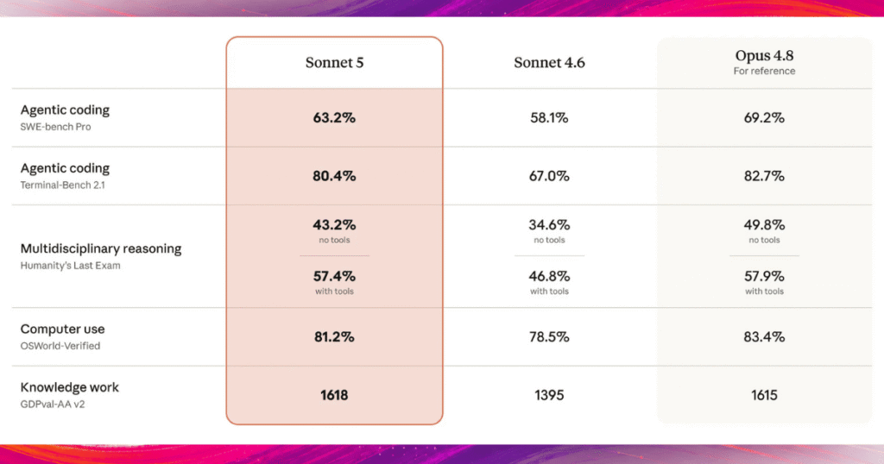Click the Humanity's Last Exam subtitle

(71, 266)
